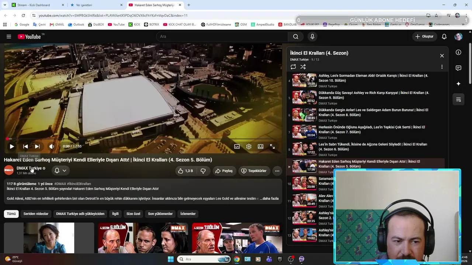Image resolution: width=472 pixels, height=265 pixels.
Task: Seek on the video progress bar
Action: (143, 139)
